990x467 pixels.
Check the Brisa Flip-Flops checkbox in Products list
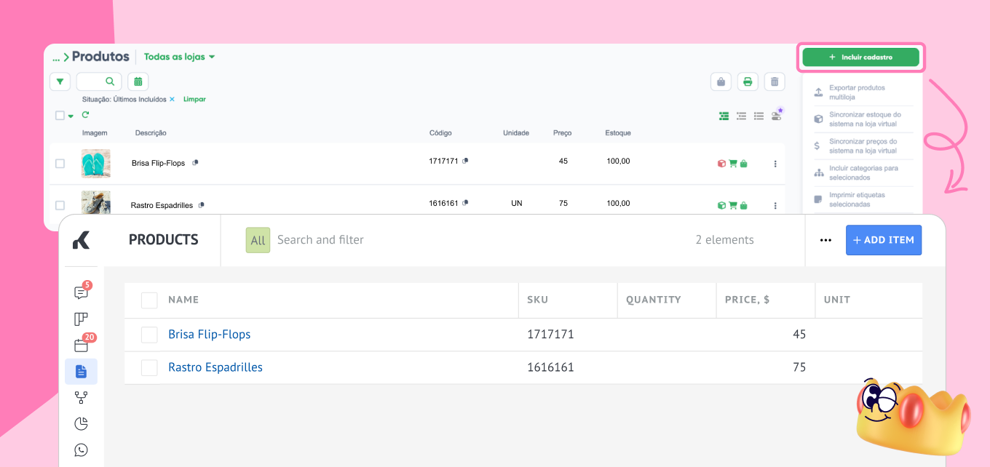(x=149, y=335)
